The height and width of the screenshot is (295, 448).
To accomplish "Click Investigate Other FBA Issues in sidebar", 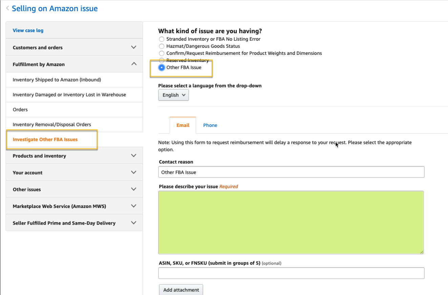I will tap(51, 139).
